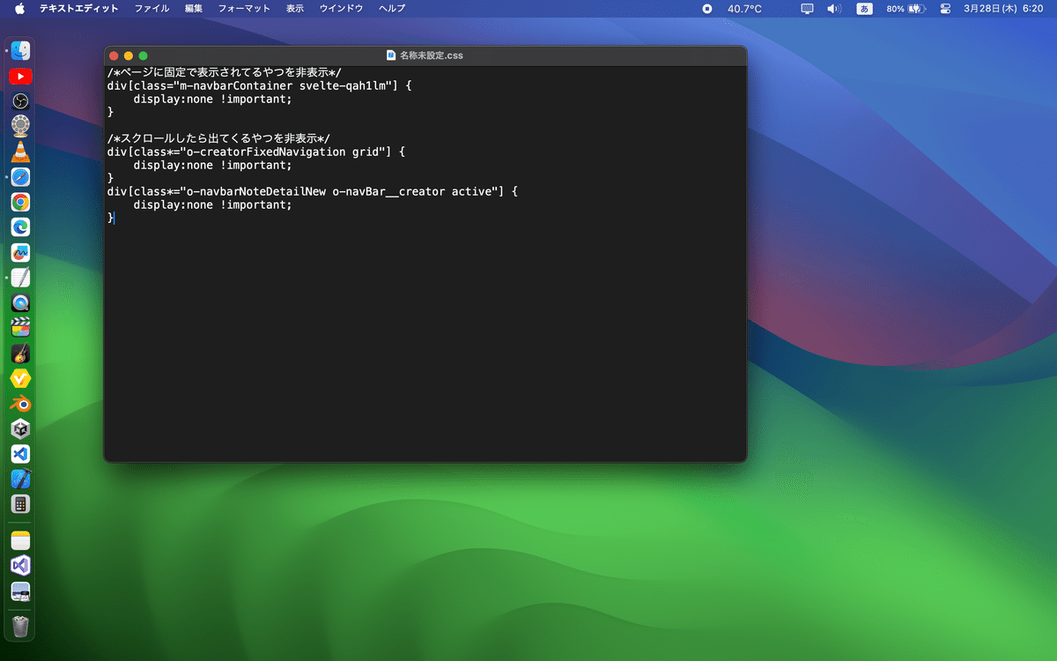This screenshot has width=1057, height=661.
Task: Open the 表示 menu
Action: point(295,8)
